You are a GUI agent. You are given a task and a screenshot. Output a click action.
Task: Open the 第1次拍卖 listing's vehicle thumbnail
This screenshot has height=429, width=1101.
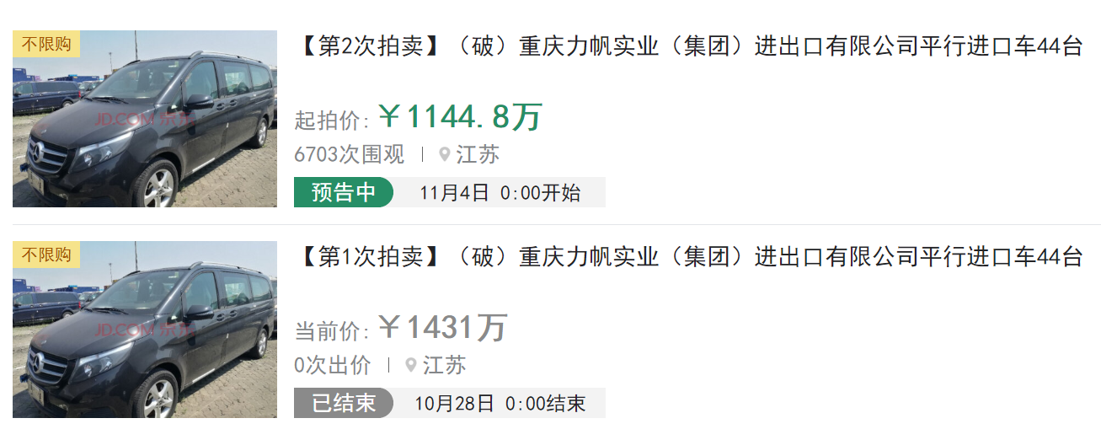(x=145, y=330)
